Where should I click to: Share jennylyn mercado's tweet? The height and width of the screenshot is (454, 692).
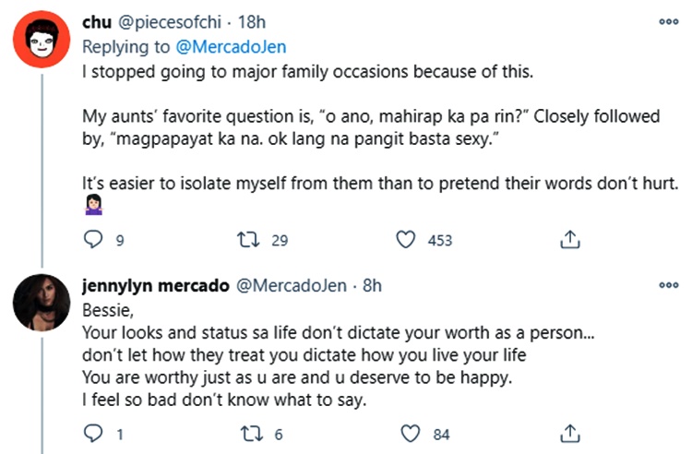pyautogui.click(x=570, y=433)
